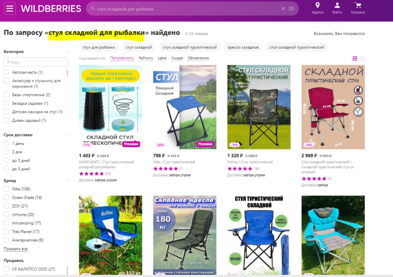Click the кресло складное suggestion chip
The height and width of the screenshot is (277, 393).
243,47
